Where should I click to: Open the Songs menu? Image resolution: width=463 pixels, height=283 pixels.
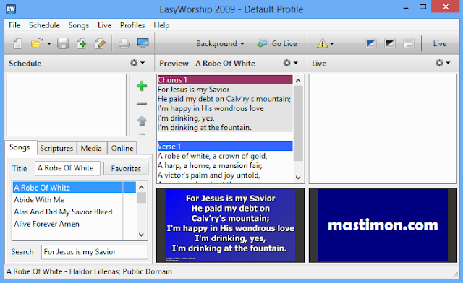tap(79, 25)
